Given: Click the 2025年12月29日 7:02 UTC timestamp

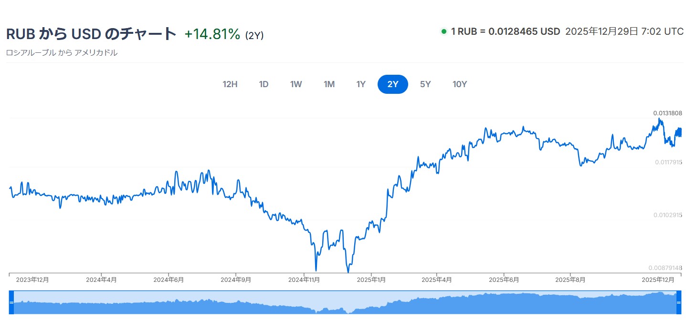Looking at the screenshot, I should (x=624, y=32).
